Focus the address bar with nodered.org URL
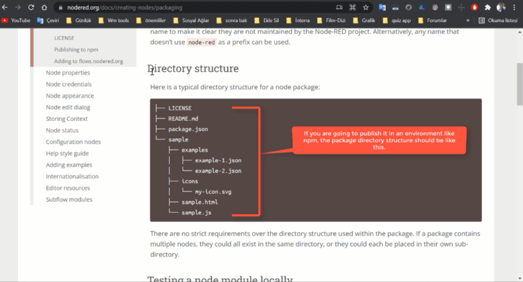The height and width of the screenshot is (282, 523). click(x=194, y=7)
